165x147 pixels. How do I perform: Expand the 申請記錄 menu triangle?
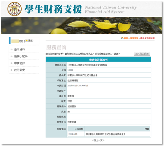[11, 63]
